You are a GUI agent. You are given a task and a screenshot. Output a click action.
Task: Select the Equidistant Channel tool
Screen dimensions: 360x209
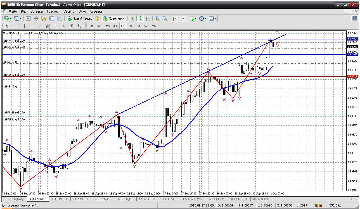[x=48, y=26]
